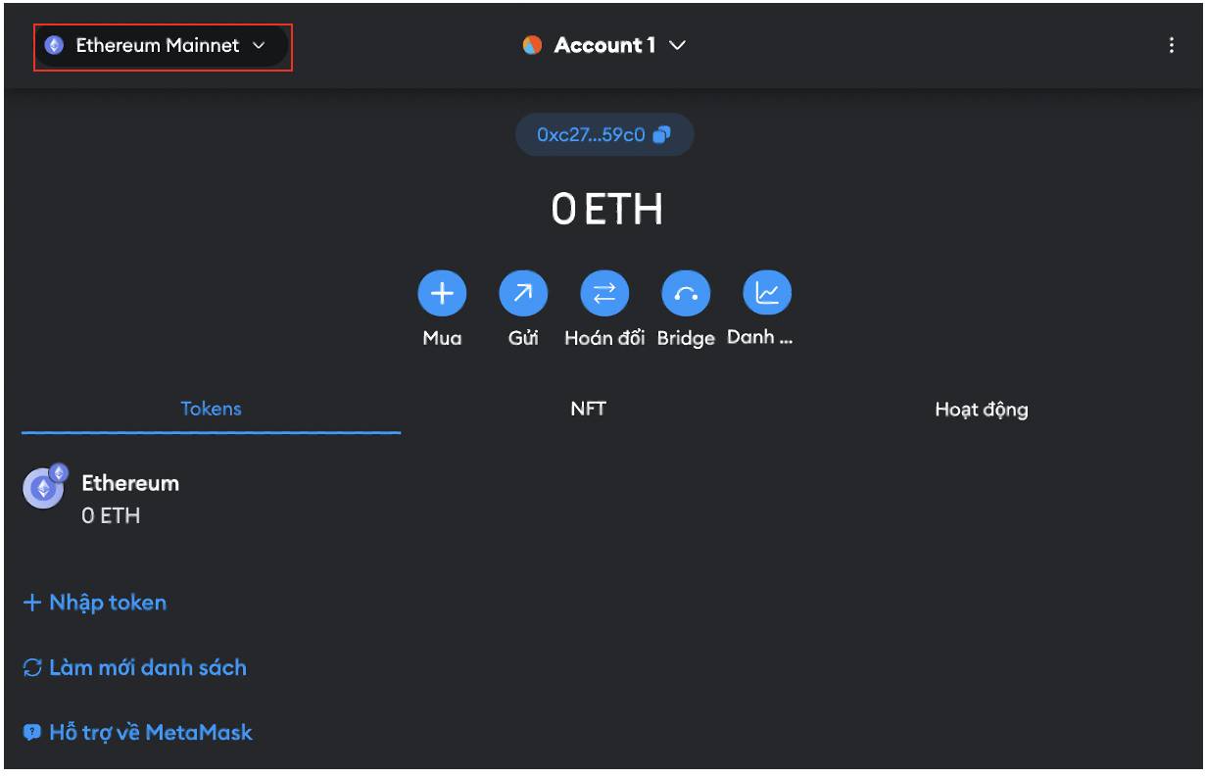Click the Bridge icon button

point(686,292)
